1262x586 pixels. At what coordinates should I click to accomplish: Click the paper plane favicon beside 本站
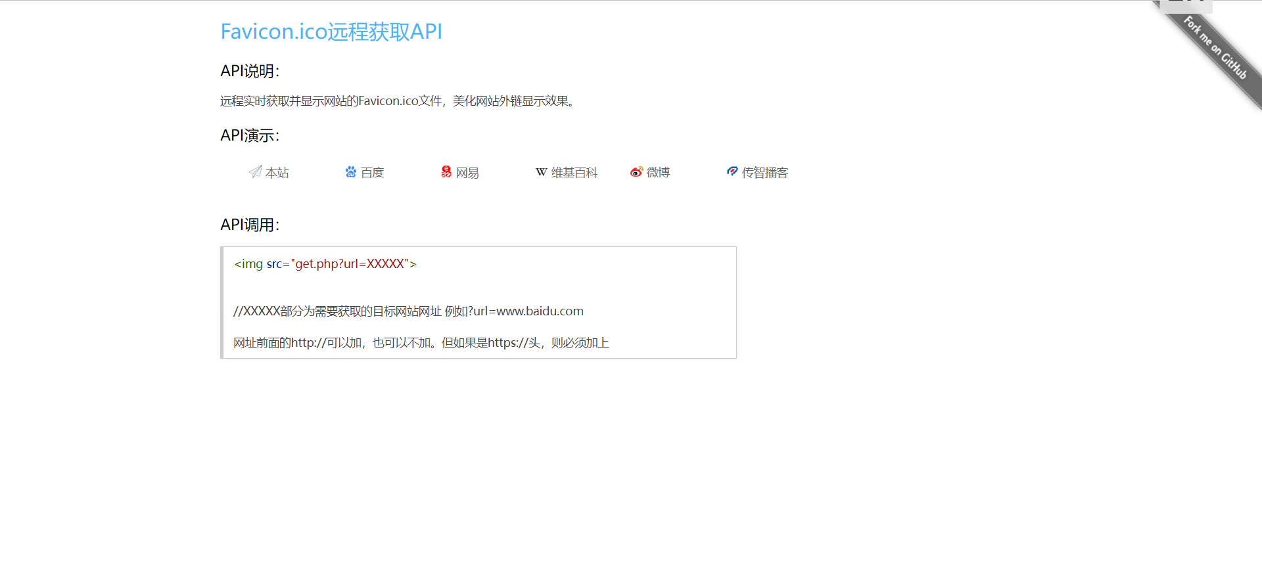256,171
